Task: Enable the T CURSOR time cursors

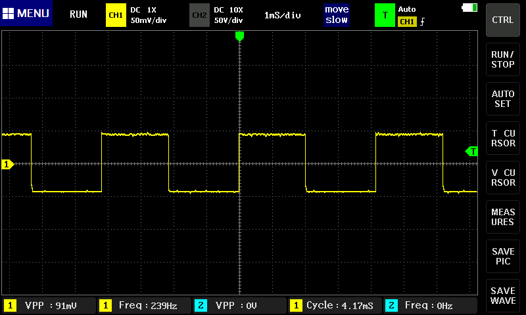Action: click(502, 138)
